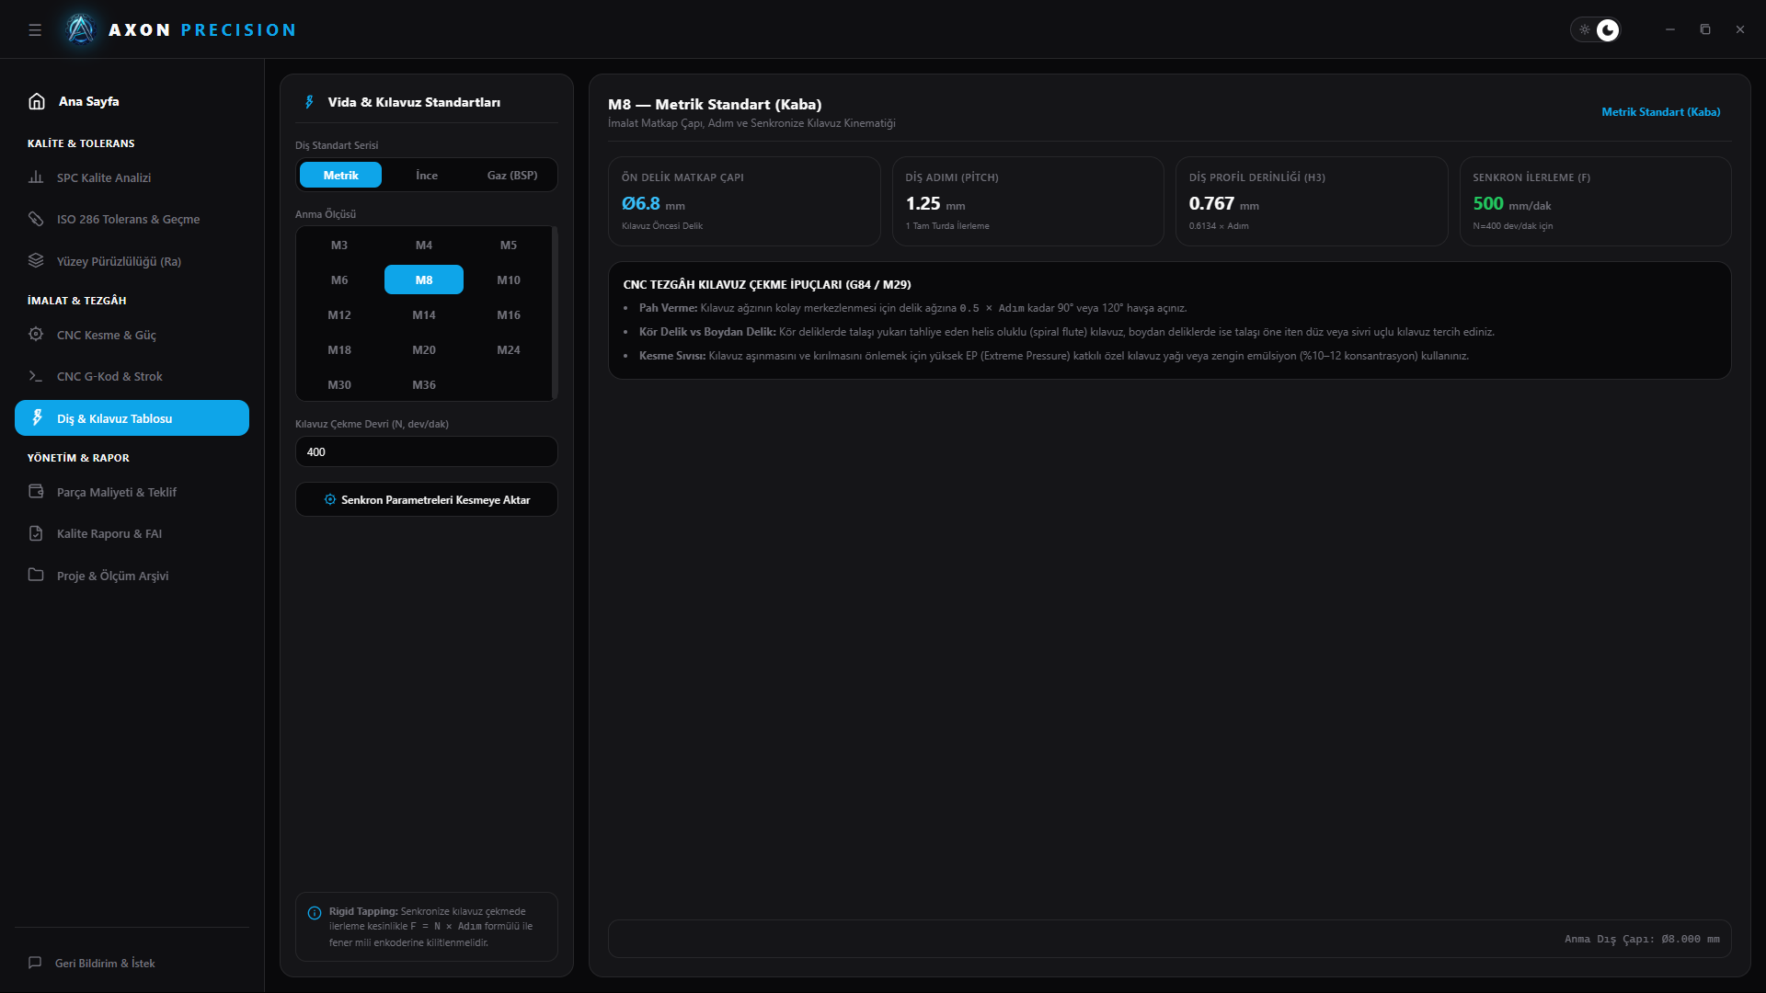Click the Axon Precision logo icon
Screen dimensions: 1766x993
click(81, 29)
